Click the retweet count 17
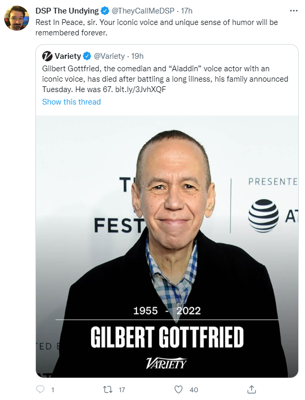This screenshot has width=305, height=400. 122,390
